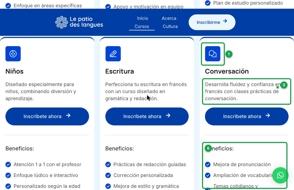
Task: Click the Conversación course description paragraph
Action: pyautogui.click(x=243, y=91)
